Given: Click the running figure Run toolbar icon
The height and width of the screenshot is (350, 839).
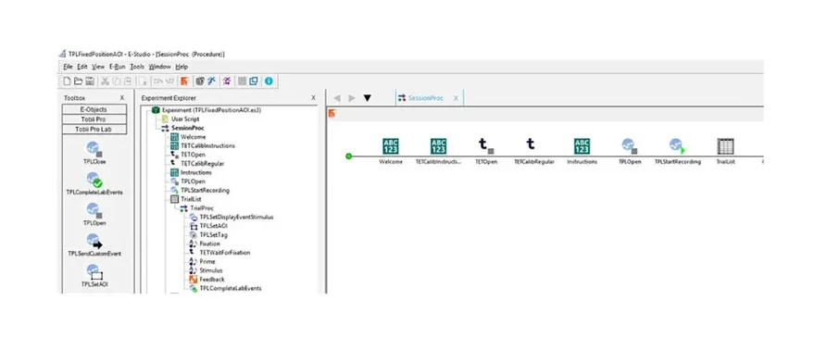Looking at the screenshot, I should click(x=212, y=81).
